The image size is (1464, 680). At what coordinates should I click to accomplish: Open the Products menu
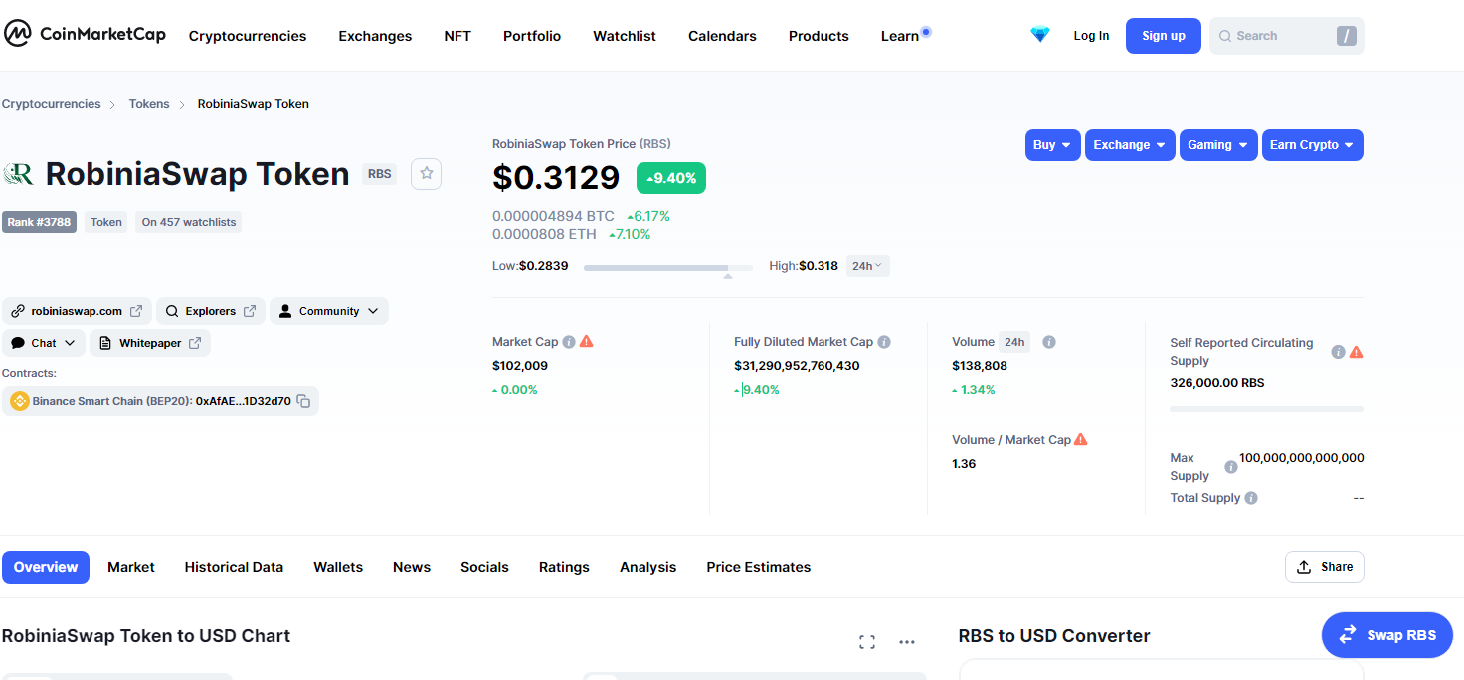(x=819, y=36)
